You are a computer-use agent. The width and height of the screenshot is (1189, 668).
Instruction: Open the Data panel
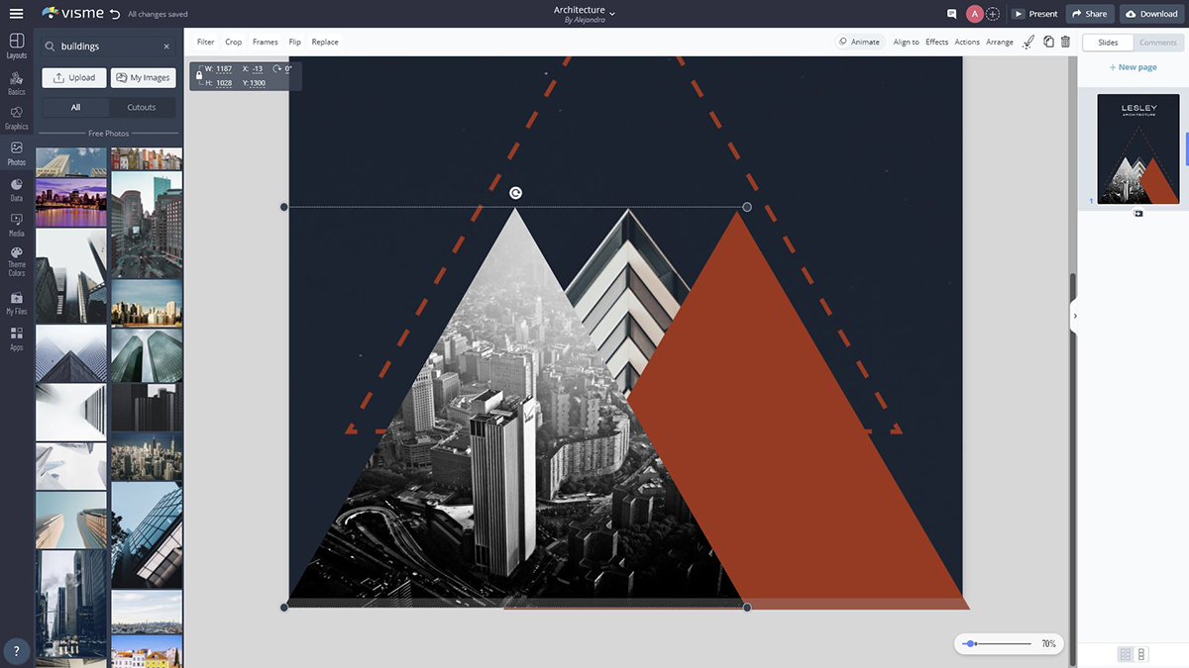point(16,190)
